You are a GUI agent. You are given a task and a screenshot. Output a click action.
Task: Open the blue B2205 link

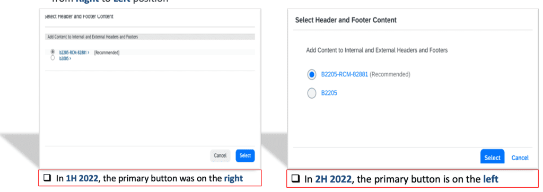329,93
